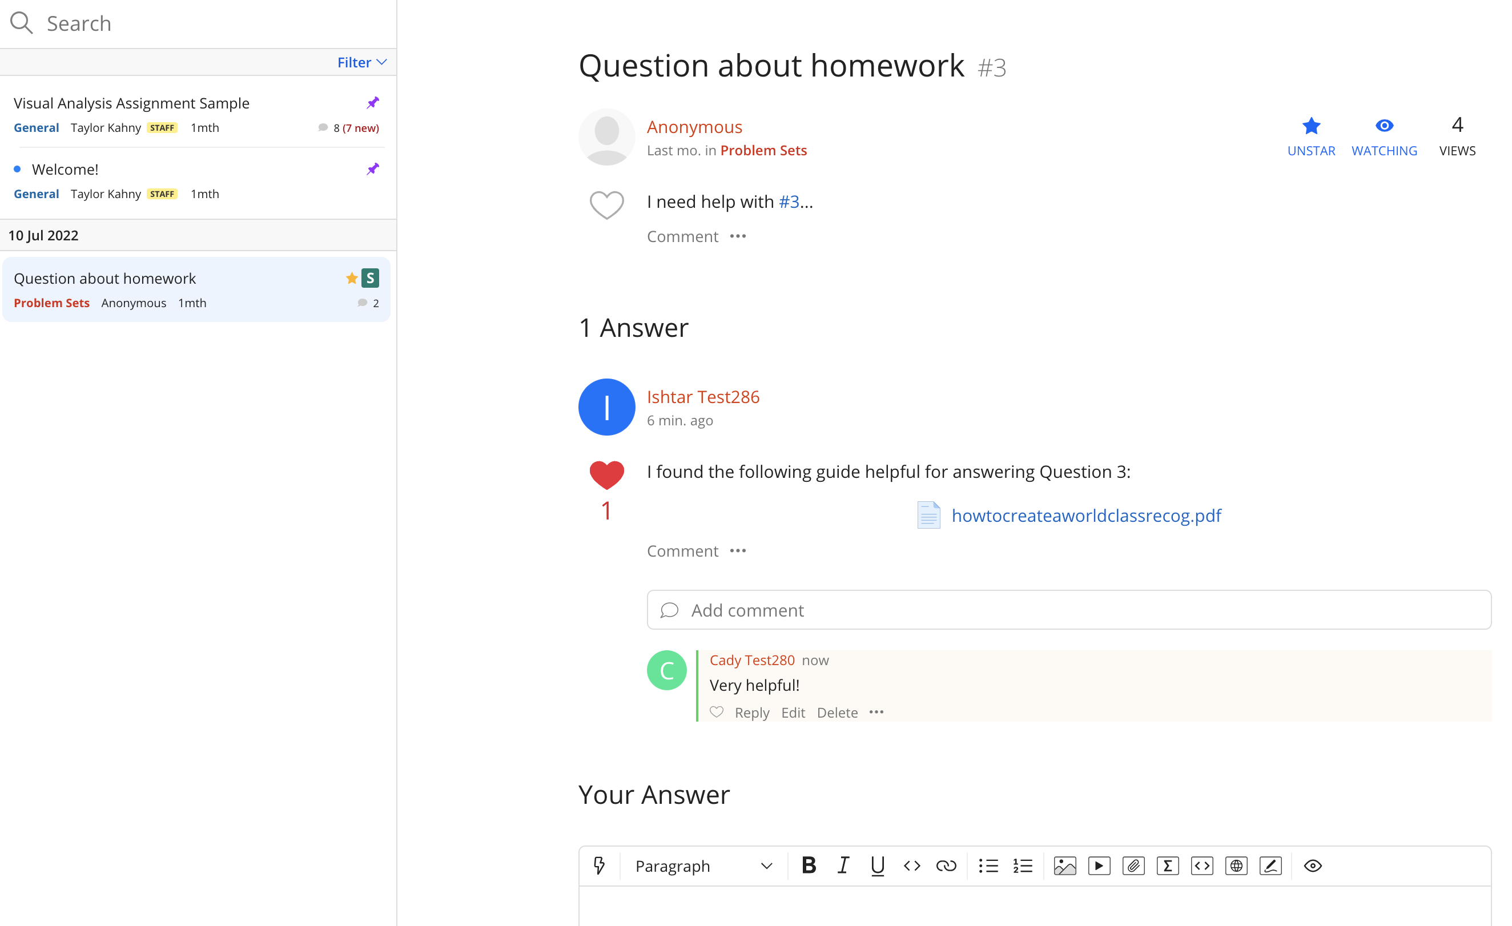Viewport: 1512px width, 926px height.
Task: Like the original question with heart
Action: coord(606,204)
